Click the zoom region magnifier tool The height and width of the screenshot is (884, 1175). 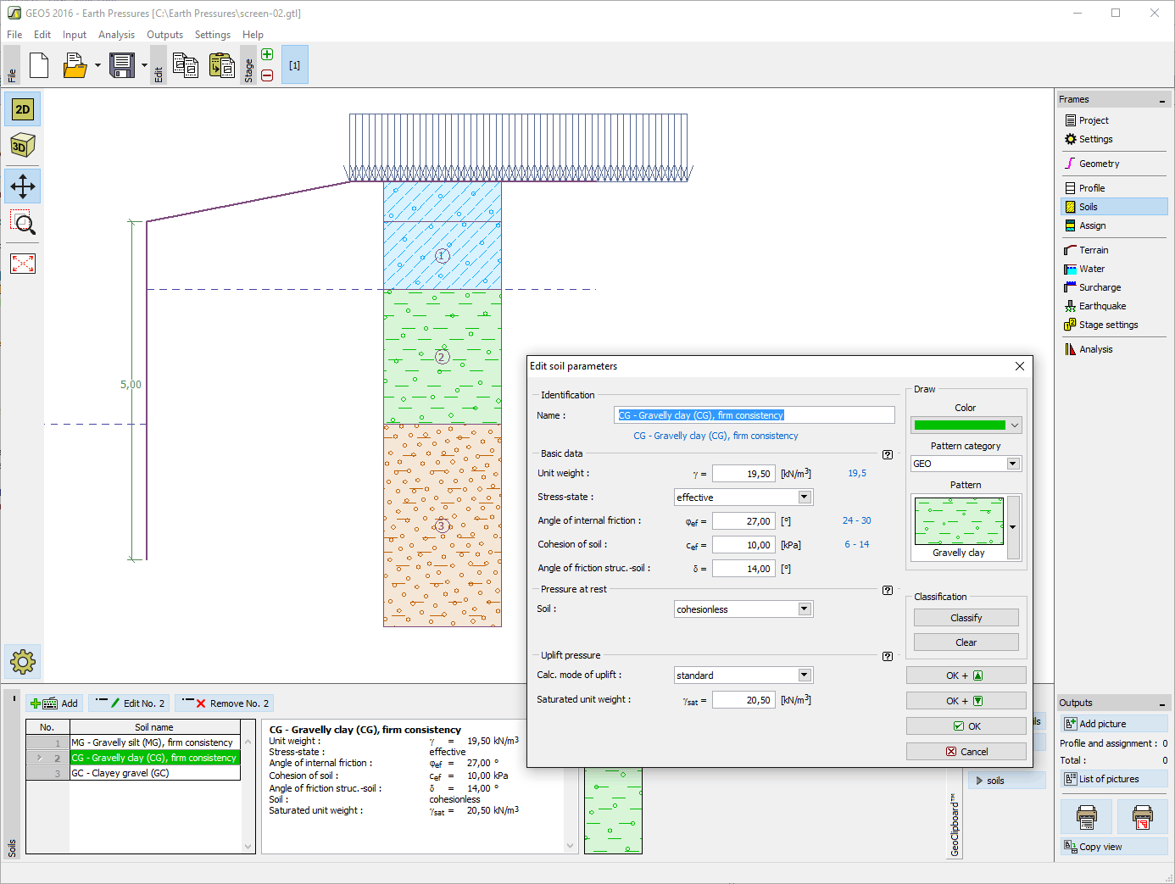coord(23,224)
